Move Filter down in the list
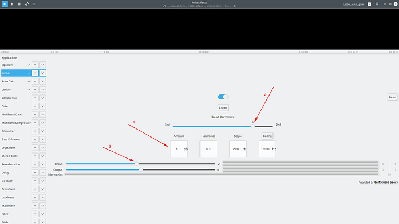Image resolution: width=399 pixels, height=224 pixels. [x=43, y=214]
